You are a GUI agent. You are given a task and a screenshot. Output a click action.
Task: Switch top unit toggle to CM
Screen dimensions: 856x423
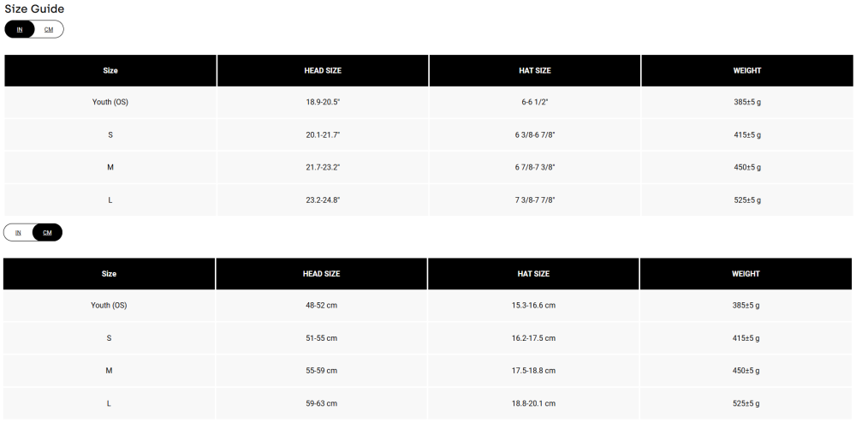(49, 29)
